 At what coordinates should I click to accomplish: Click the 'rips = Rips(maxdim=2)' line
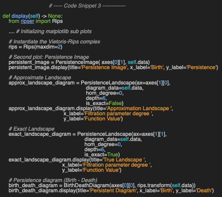tap(35, 47)
